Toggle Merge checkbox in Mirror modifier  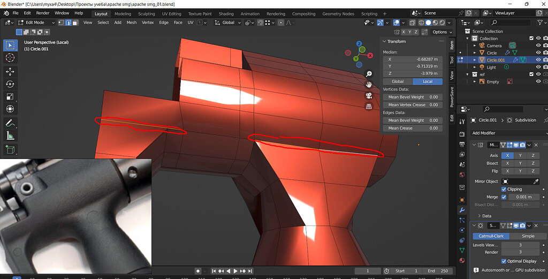point(504,197)
